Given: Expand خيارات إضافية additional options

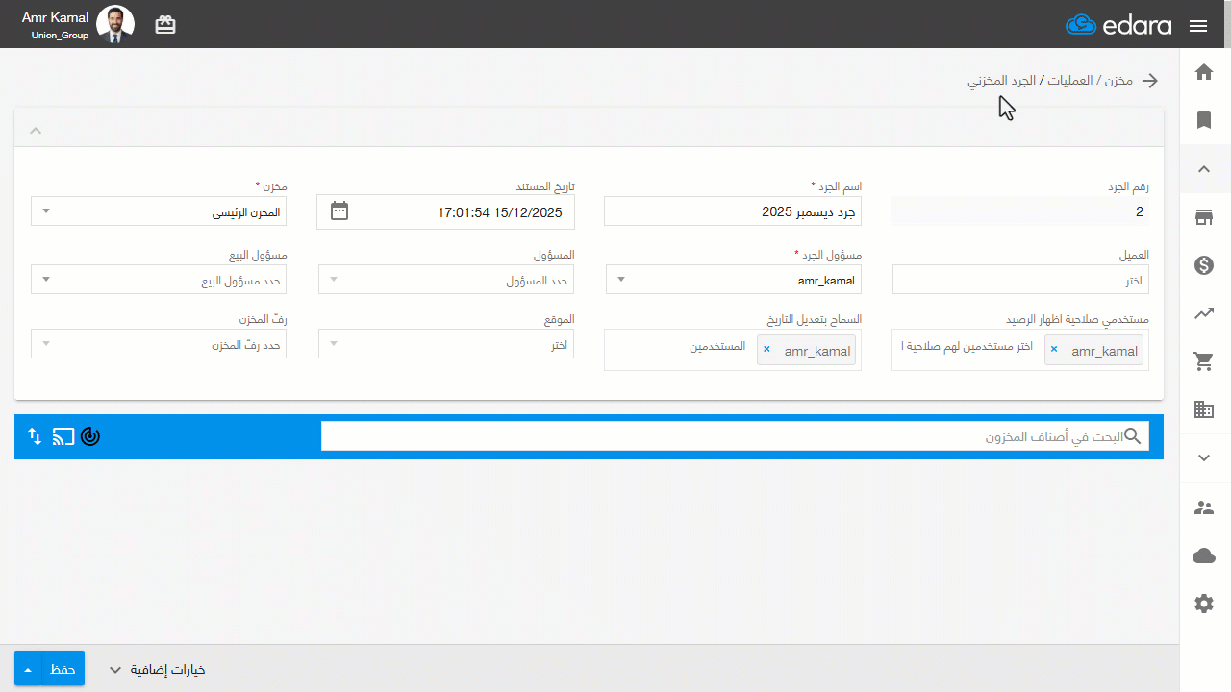Looking at the screenshot, I should [x=158, y=670].
